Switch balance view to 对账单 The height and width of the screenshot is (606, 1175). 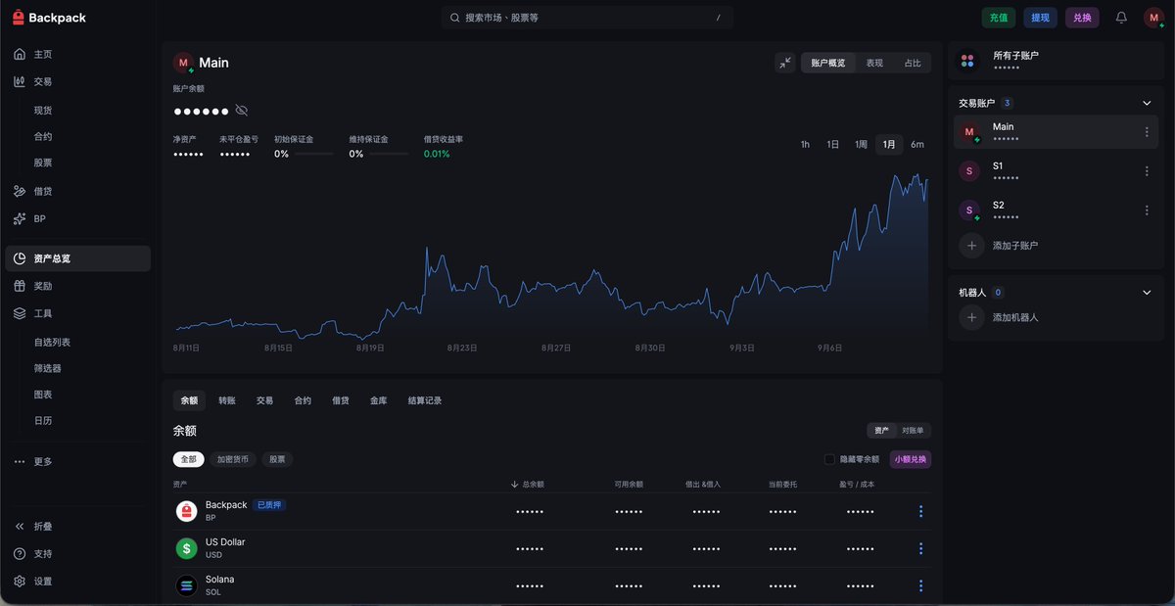912,431
